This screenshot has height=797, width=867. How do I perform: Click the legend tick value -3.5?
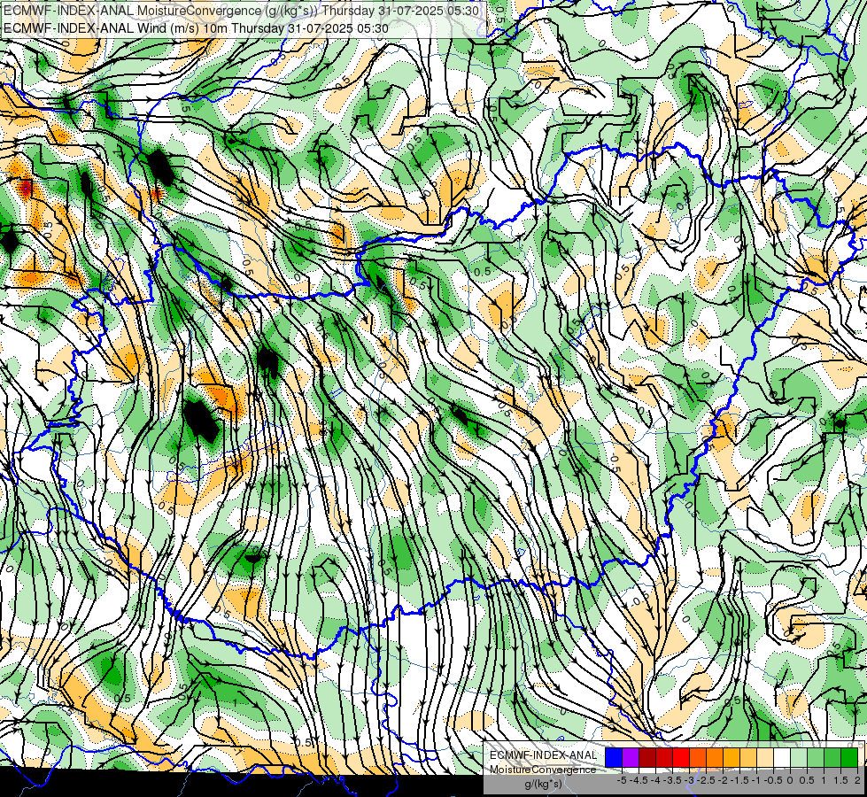click(672, 780)
